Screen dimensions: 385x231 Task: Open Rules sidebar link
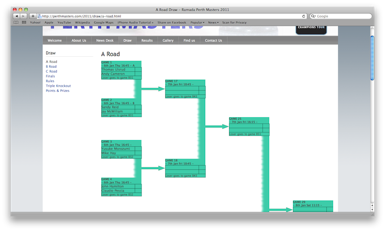pyautogui.click(x=50, y=81)
